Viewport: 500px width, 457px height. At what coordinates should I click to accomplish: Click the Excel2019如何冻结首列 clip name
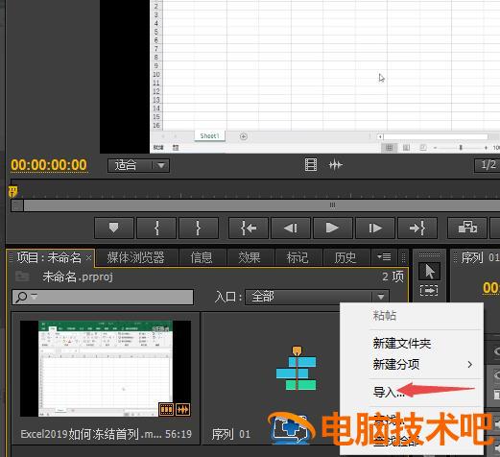90,434
